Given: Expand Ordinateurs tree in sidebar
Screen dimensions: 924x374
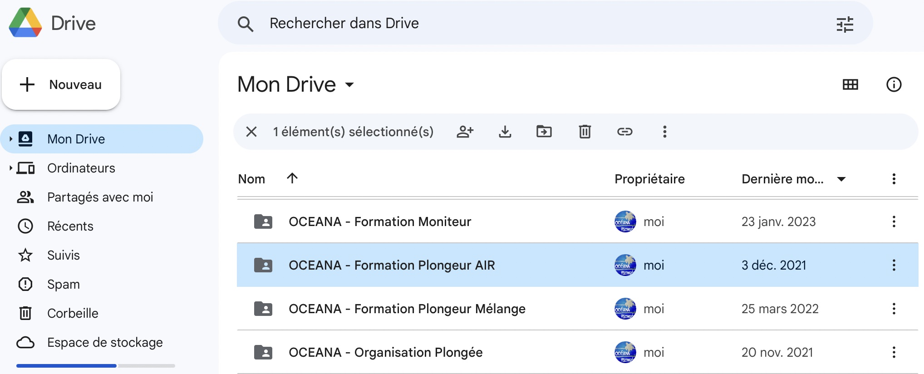Looking at the screenshot, I should tap(10, 168).
